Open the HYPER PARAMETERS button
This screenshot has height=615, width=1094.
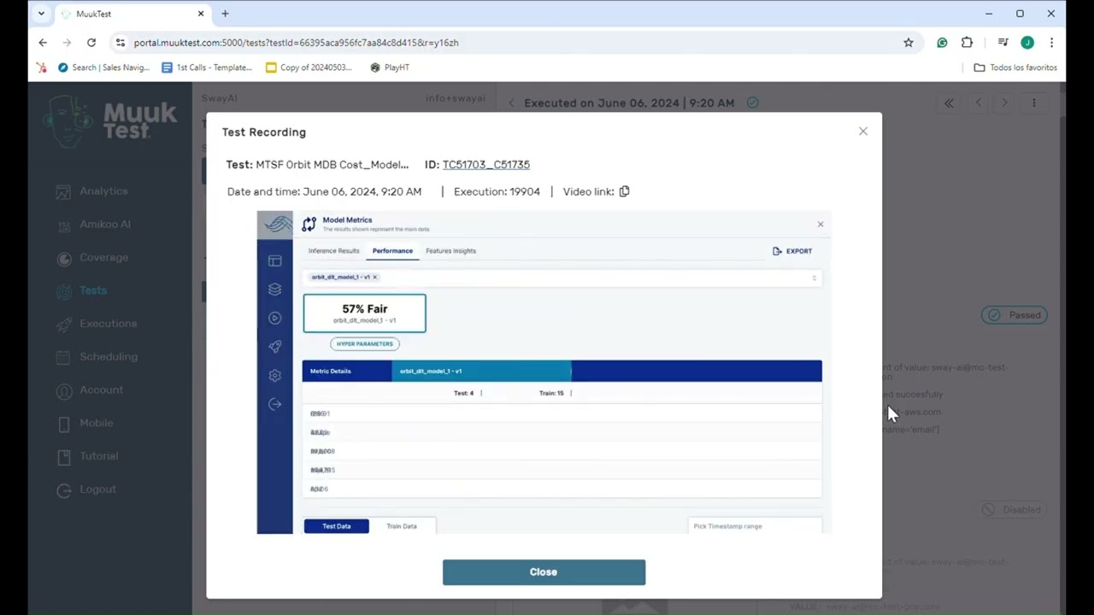pyautogui.click(x=365, y=344)
